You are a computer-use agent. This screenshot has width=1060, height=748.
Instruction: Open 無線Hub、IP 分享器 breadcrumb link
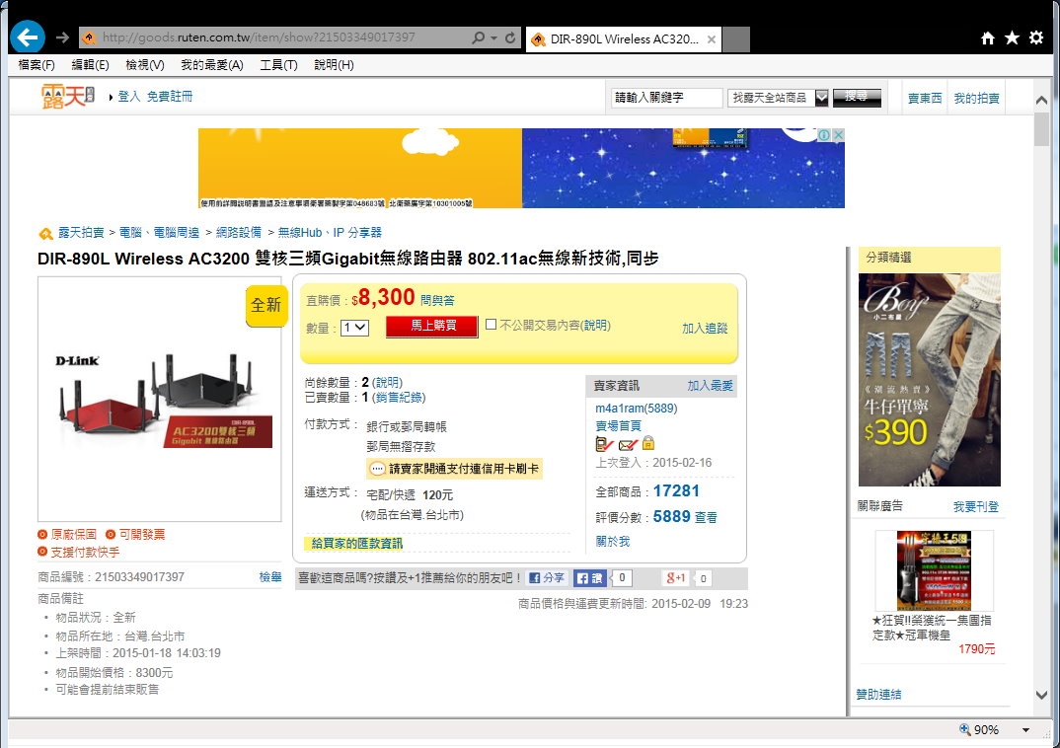[x=330, y=233]
